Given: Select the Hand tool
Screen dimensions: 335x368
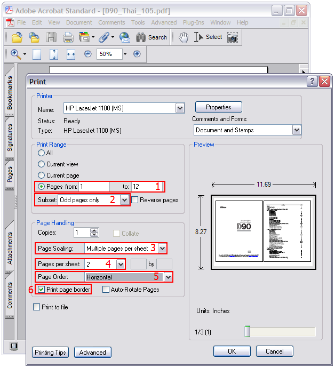Looking at the screenshot, I should click(x=184, y=37).
